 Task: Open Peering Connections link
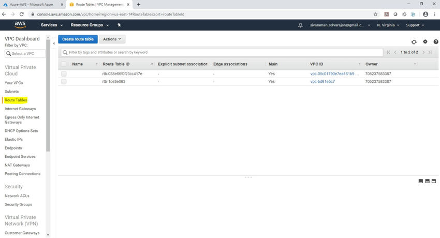click(x=22, y=174)
